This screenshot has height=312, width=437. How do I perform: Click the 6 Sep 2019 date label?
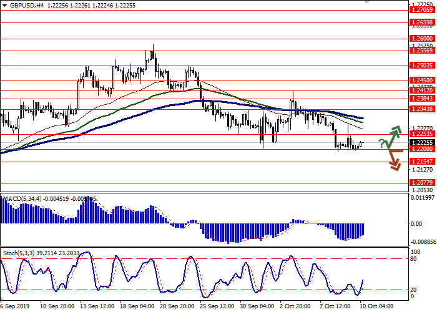click(x=15, y=306)
